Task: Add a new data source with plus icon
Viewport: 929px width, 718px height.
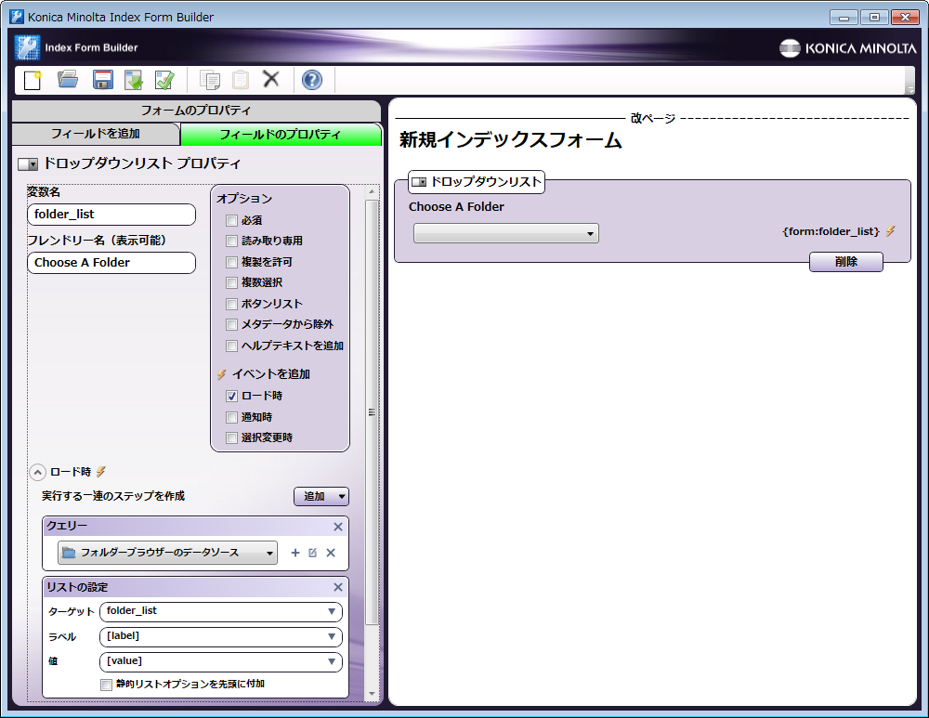Action: click(x=295, y=553)
